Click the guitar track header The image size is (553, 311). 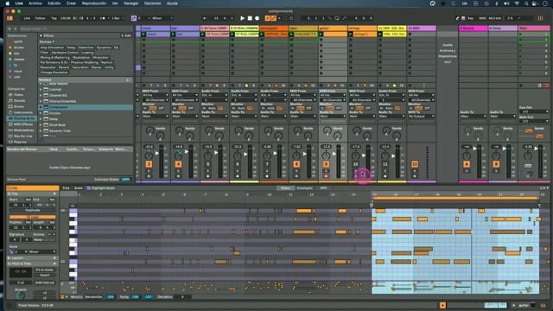[x=333, y=29]
